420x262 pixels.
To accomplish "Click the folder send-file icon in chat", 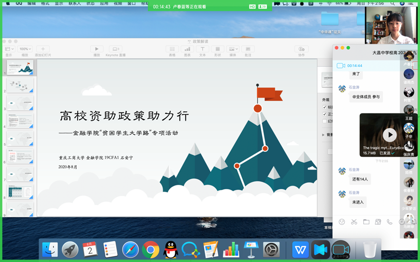I will 366,222.
